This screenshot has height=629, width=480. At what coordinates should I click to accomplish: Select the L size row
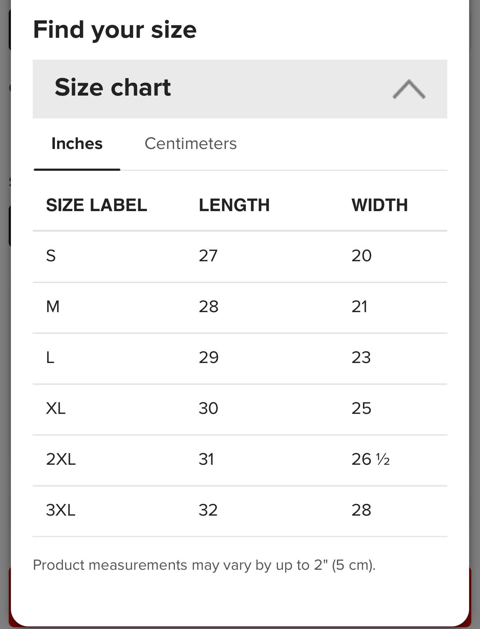240,358
